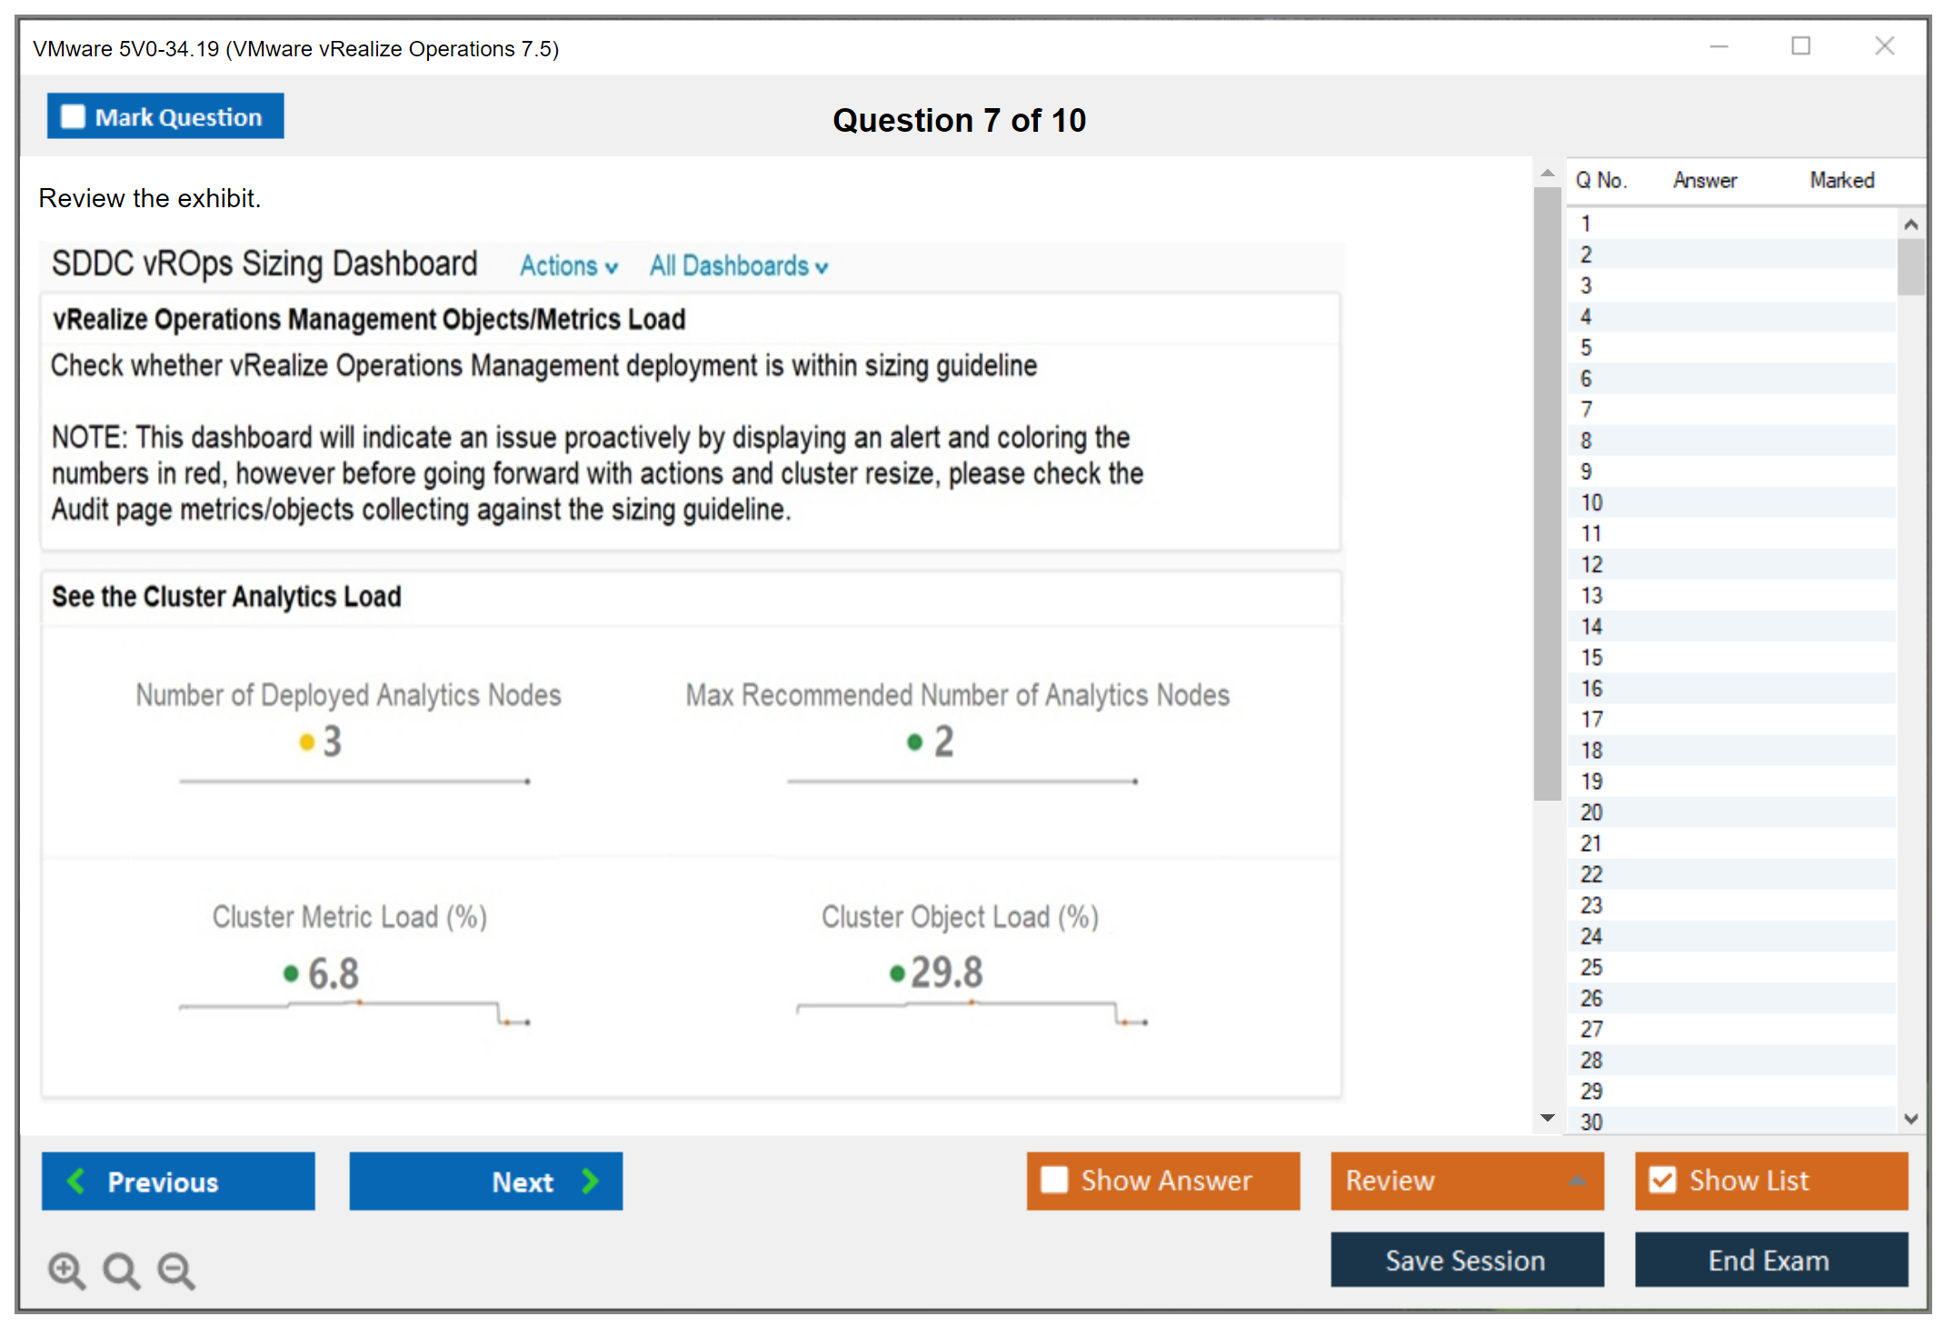Select question 21 in the list

click(1591, 843)
